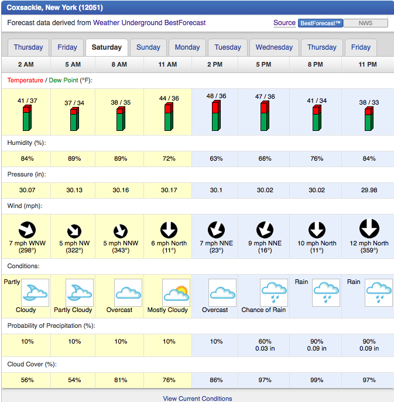Open the Sunday tab
Screen dimensions: 394x402
[x=148, y=47]
